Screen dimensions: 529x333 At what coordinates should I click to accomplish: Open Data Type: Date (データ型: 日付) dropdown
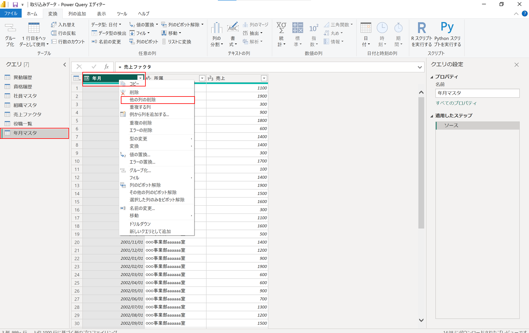(106, 25)
